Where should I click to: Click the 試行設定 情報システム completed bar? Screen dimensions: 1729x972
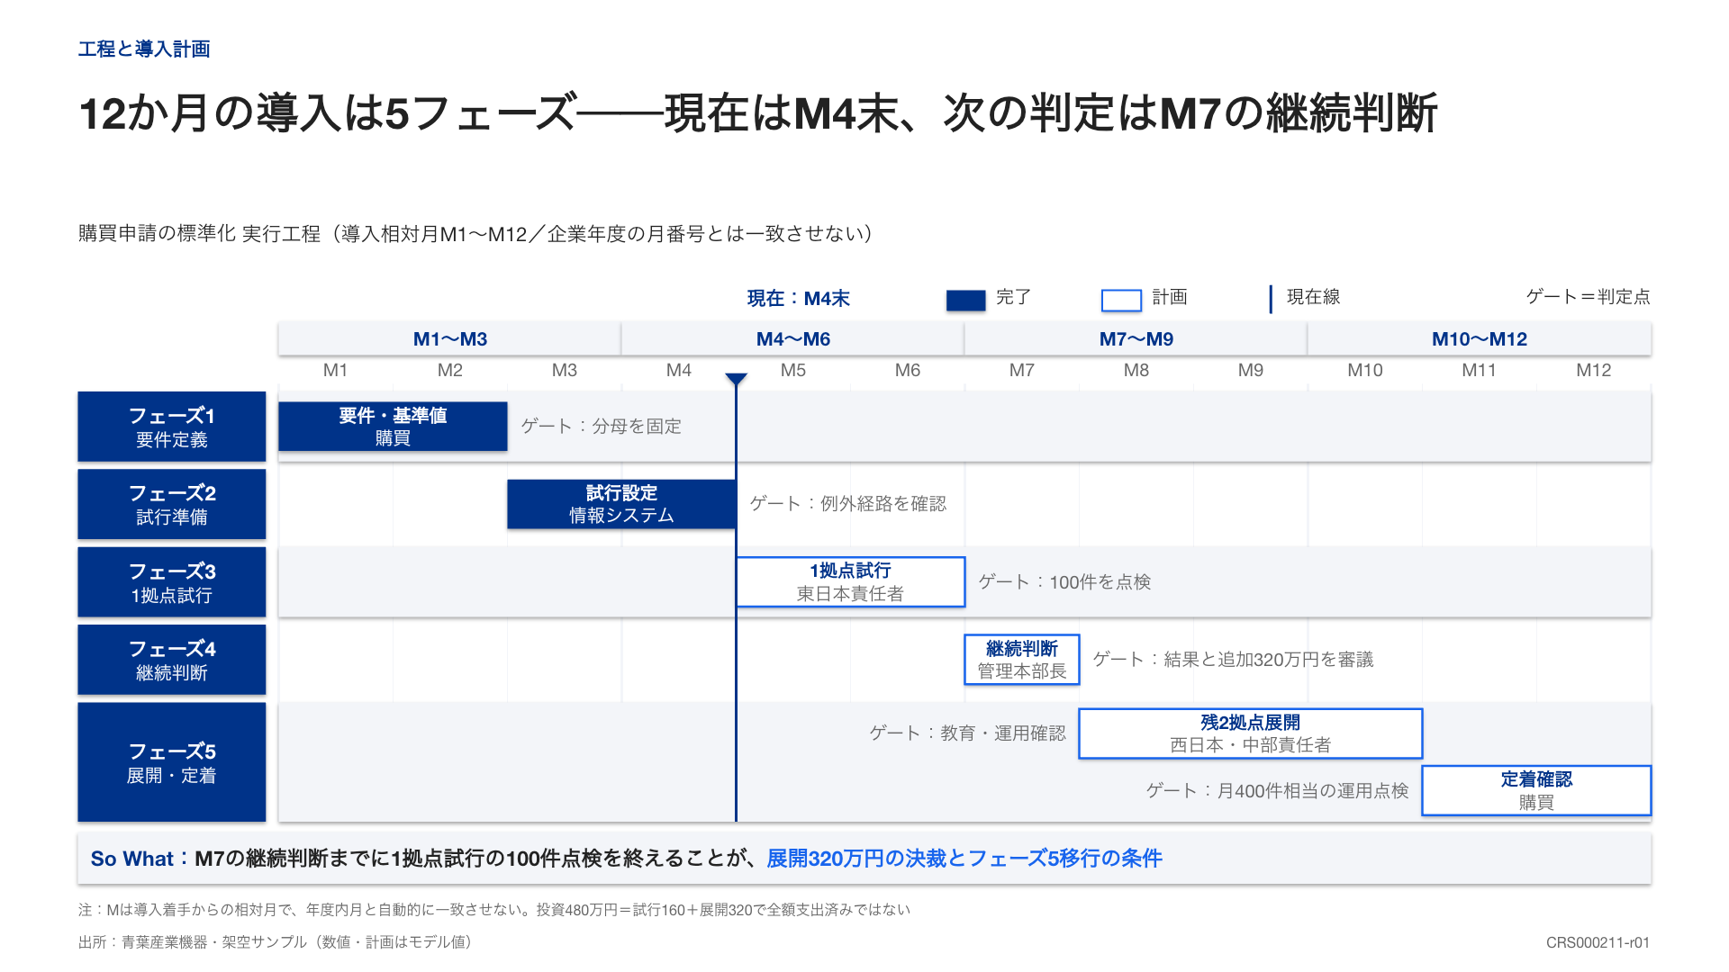[621, 504]
